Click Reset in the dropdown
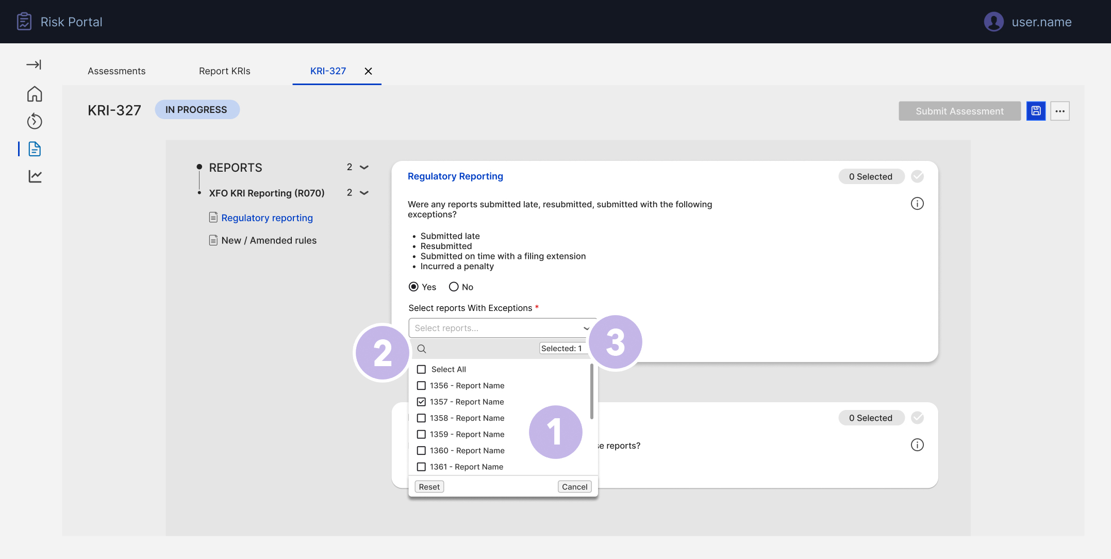 (x=429, y=487)
